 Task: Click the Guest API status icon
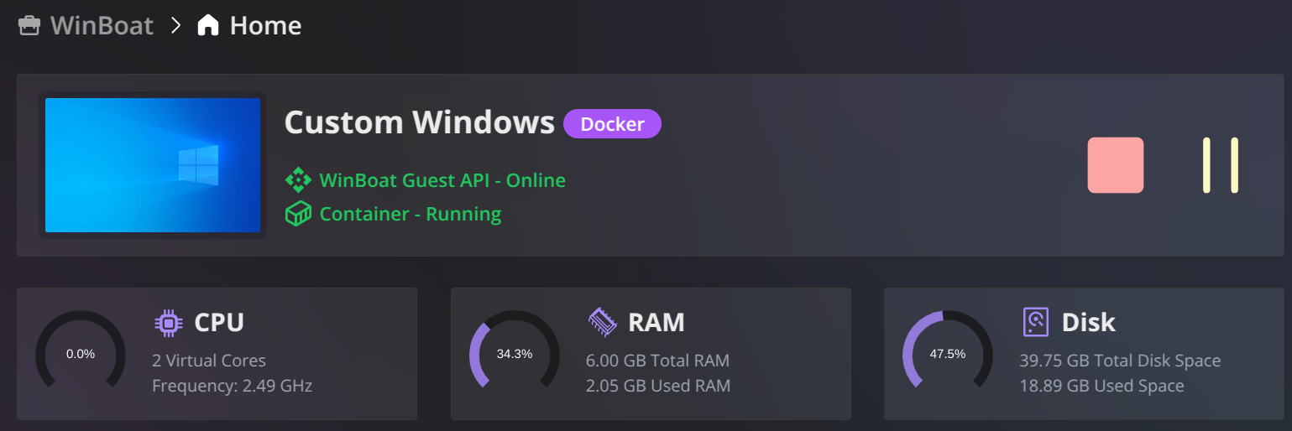click(x=299, y=180)
